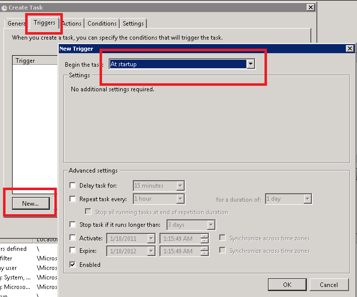Enable the Delay task for checkbox

coord(73,186)
